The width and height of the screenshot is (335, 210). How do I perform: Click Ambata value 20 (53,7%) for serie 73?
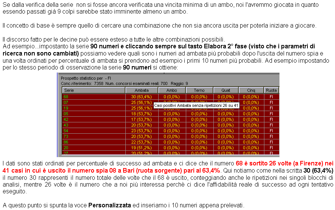point(141,136)
